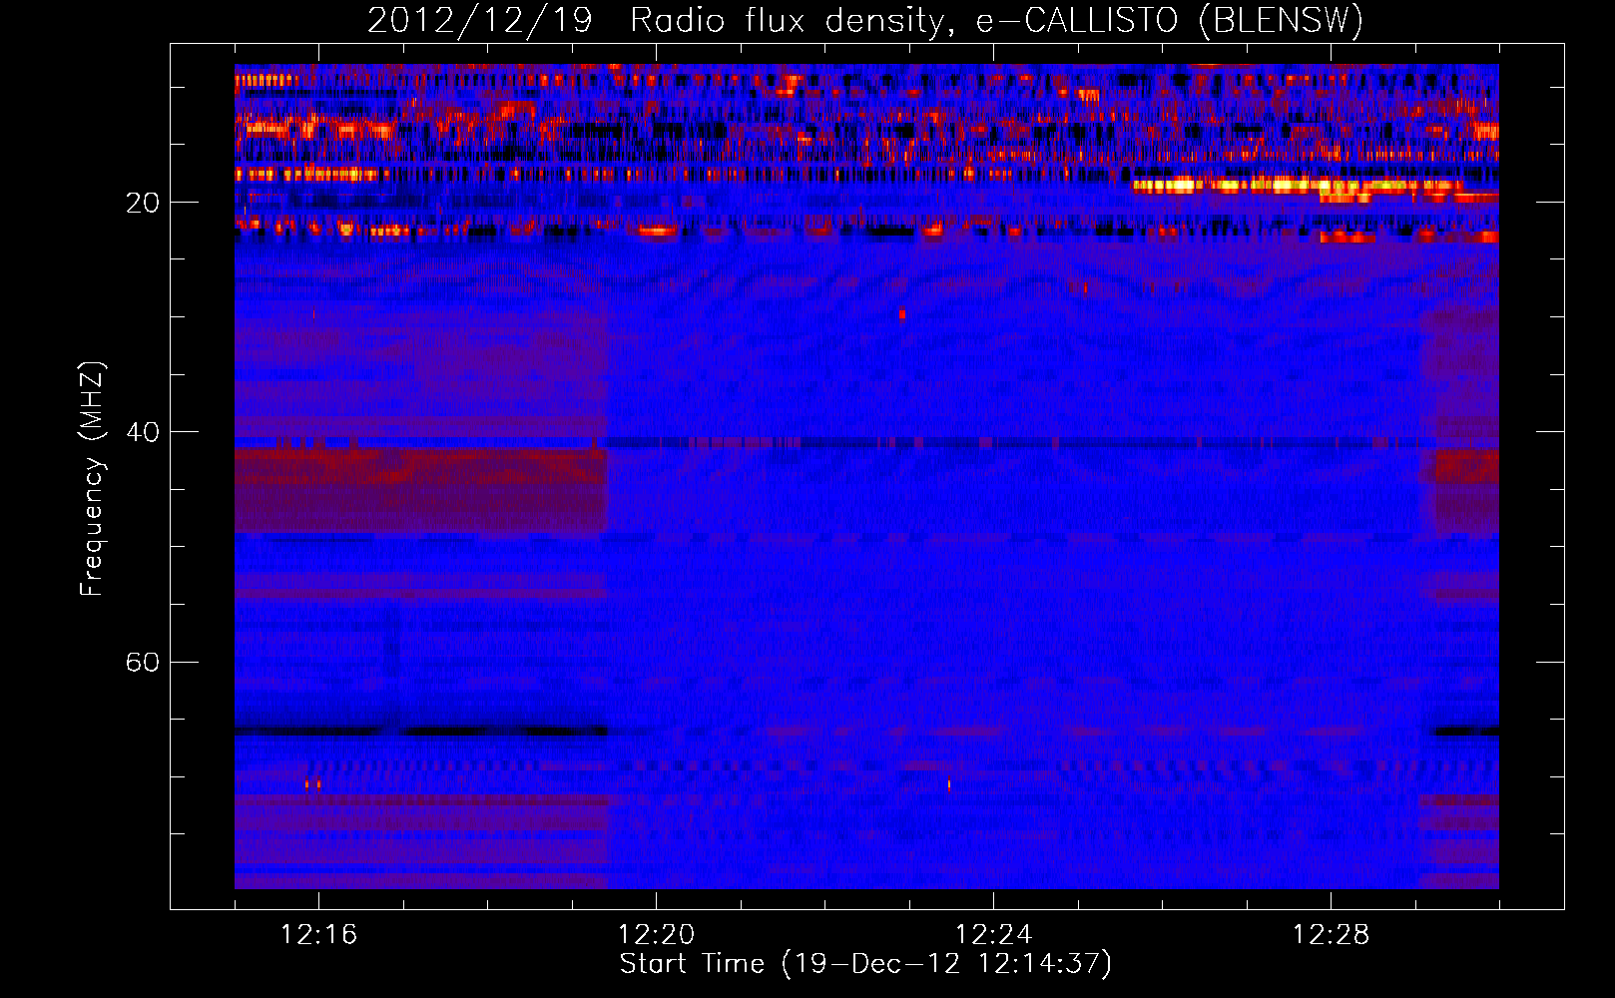Click the 12:16 time tick label
1615x998 pixels.
[x=318, y=935]
